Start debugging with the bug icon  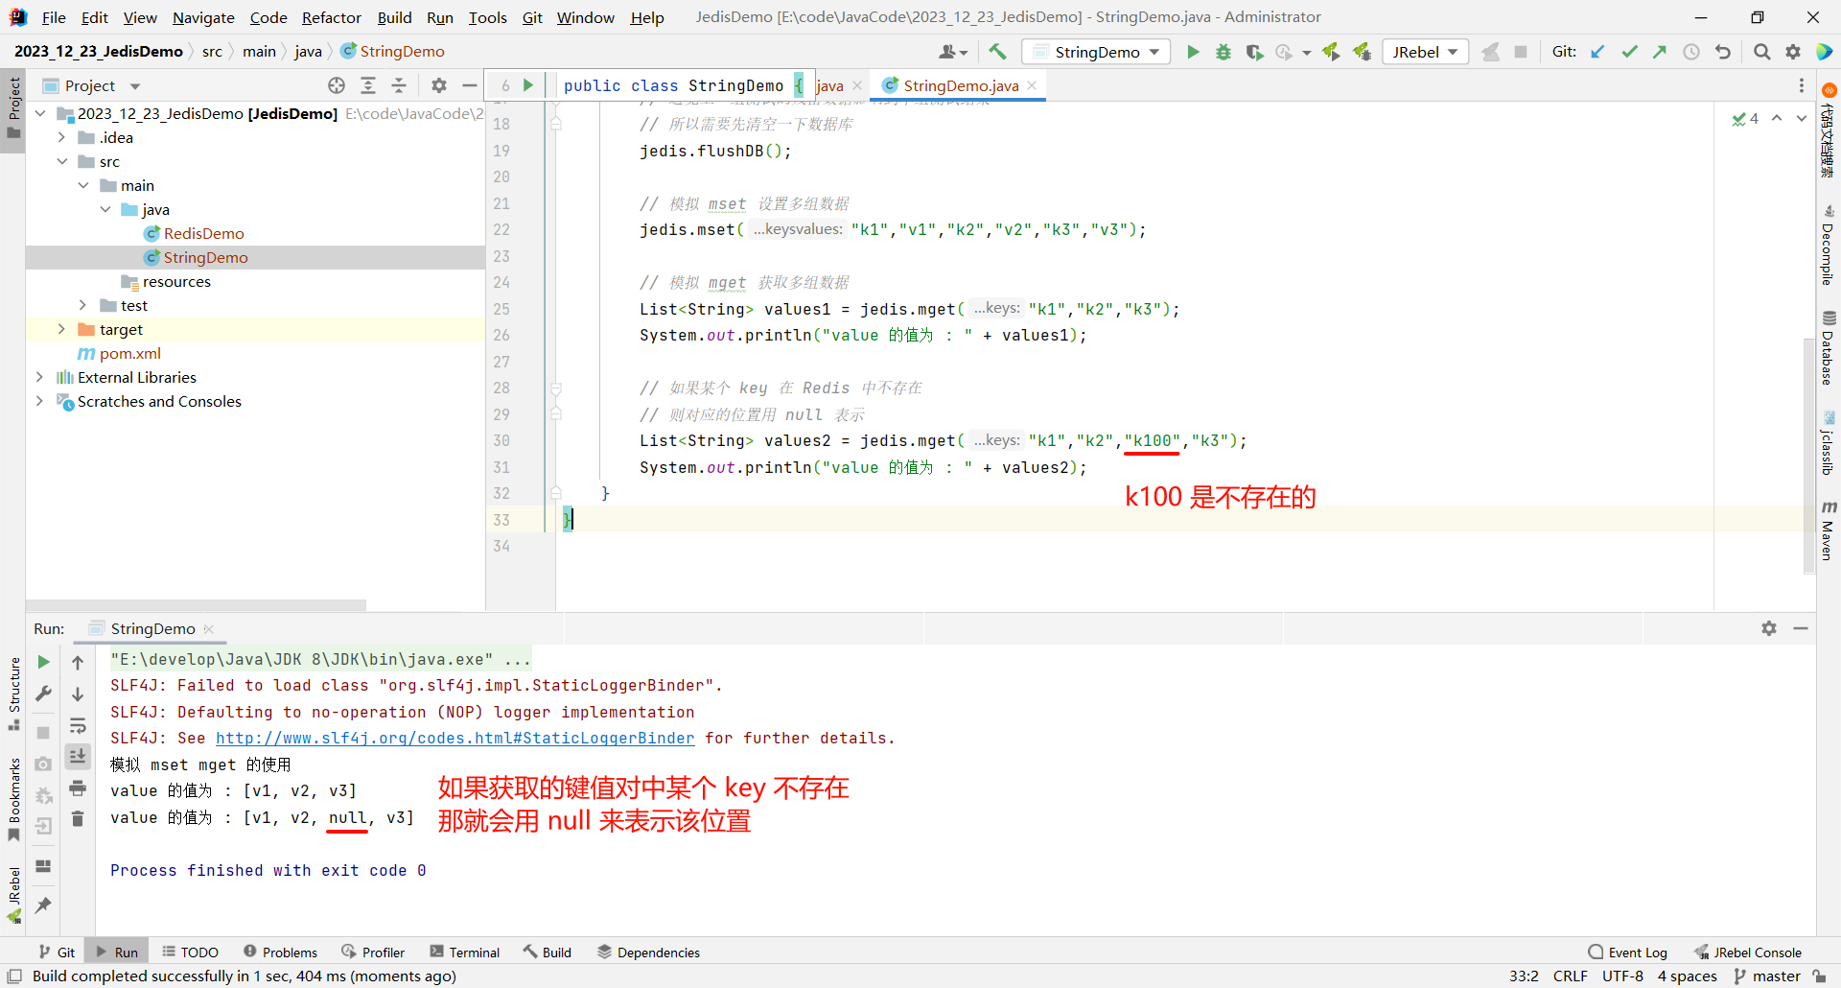pyautogui.click(x=1223, y=52)
